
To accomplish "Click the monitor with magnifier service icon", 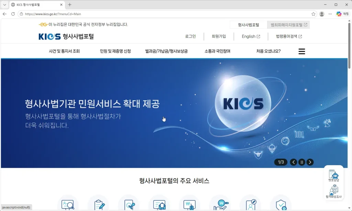I will click(68, 204).
